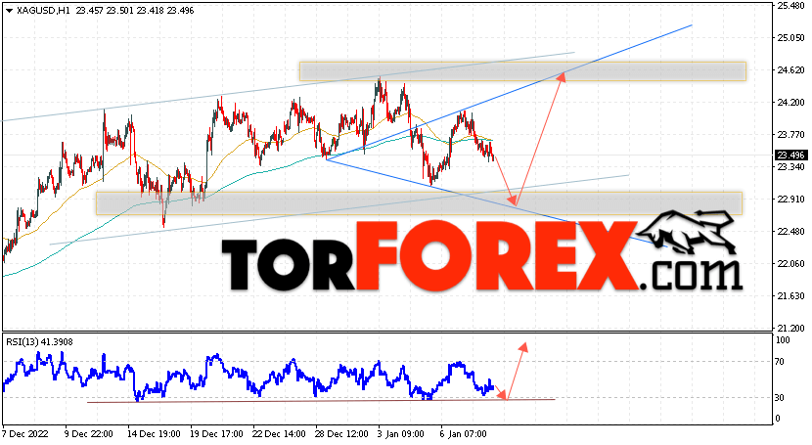This screenshot has height=445, width=812.
Task: Select the RSI level 70 label
Action: pos(780,362)
